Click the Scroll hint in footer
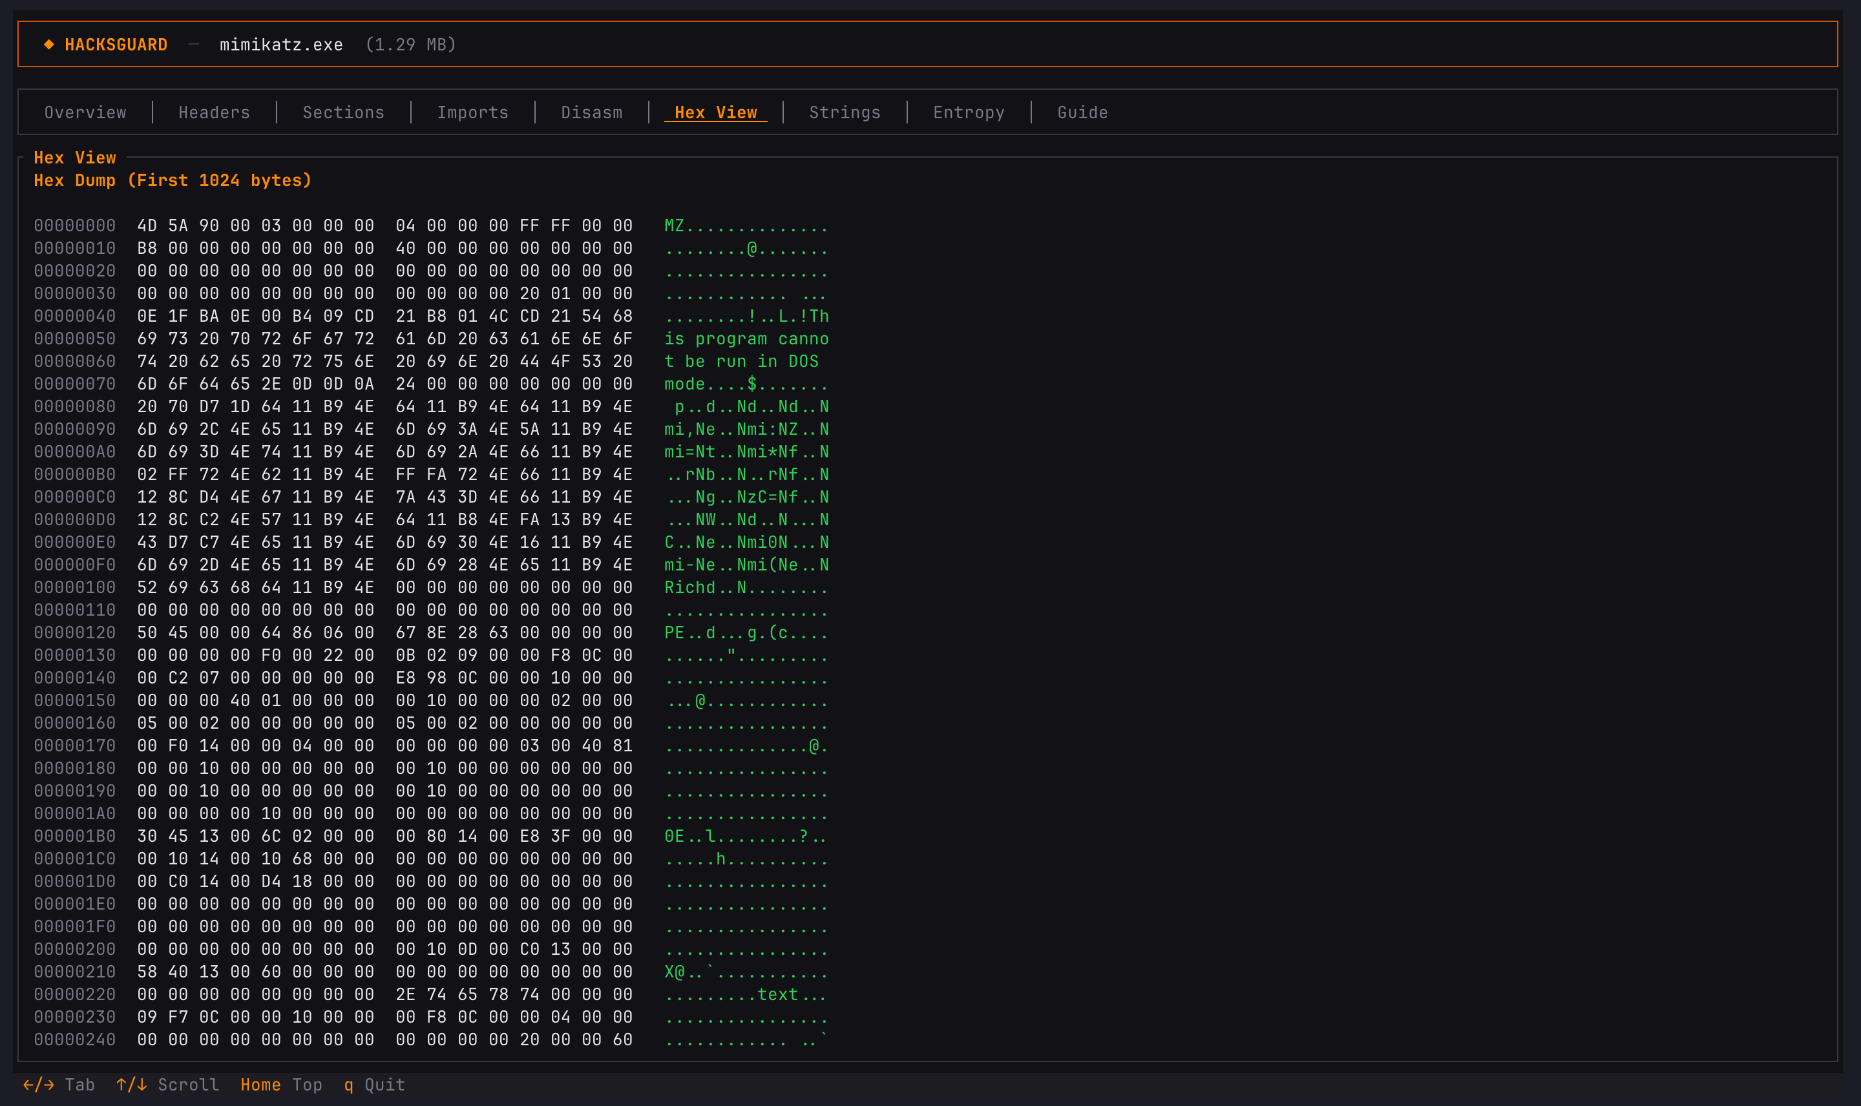This screenshot has height=1106, width=1861. coord(168,1085)
